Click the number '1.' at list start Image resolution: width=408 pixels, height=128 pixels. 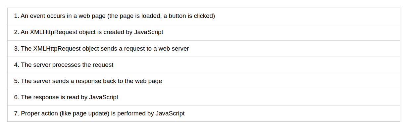pos(17,16)
